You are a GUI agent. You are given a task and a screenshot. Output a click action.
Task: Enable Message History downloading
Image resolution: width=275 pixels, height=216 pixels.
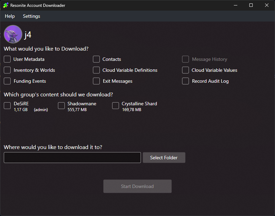pos(185,59)
